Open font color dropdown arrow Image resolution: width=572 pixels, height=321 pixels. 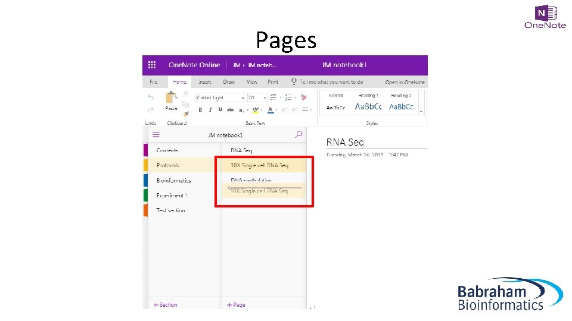click(276, 110)
